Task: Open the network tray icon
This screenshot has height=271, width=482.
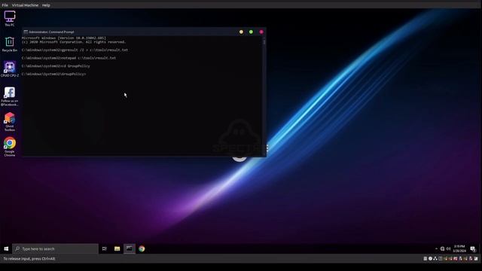Action: tap(442, 248)
